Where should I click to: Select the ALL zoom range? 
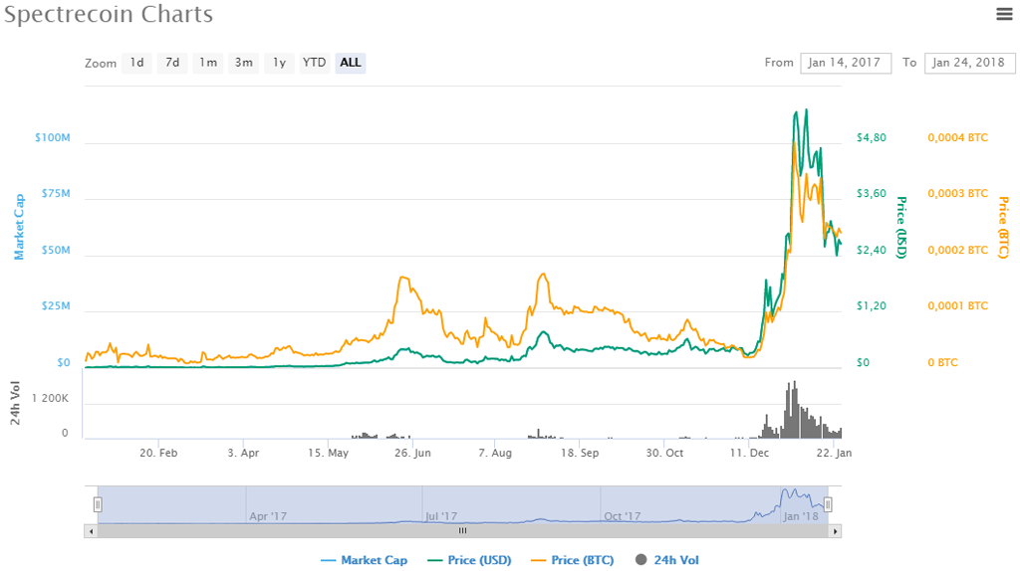[350, 63]
